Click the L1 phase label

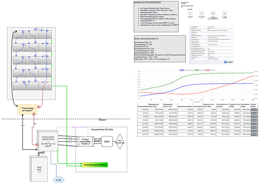71,136
